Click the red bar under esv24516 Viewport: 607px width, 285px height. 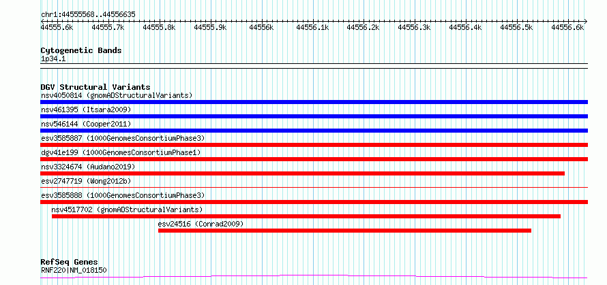[x=344, y=231]
